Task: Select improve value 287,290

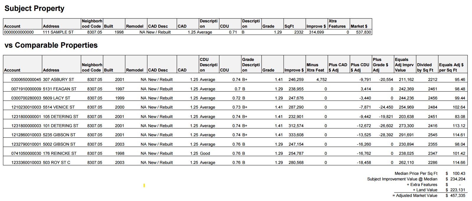Action: coord(296,107)
